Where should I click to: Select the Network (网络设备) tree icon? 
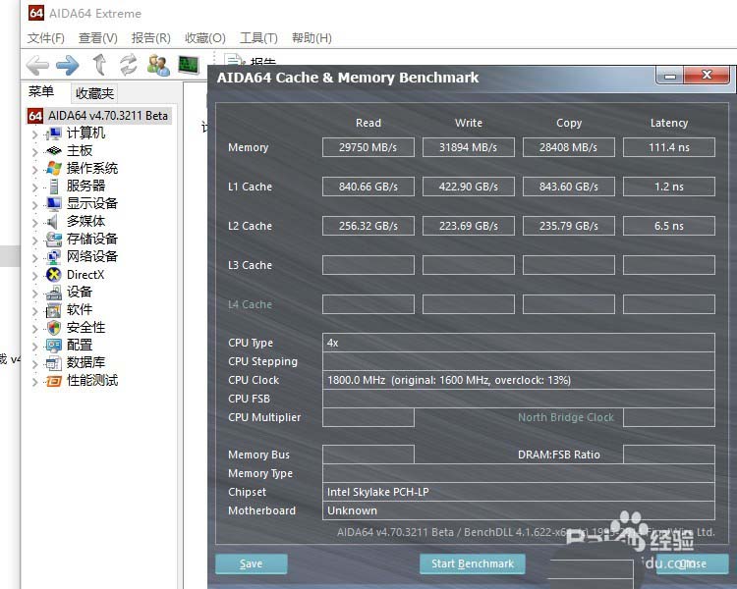tap(54, 257)
